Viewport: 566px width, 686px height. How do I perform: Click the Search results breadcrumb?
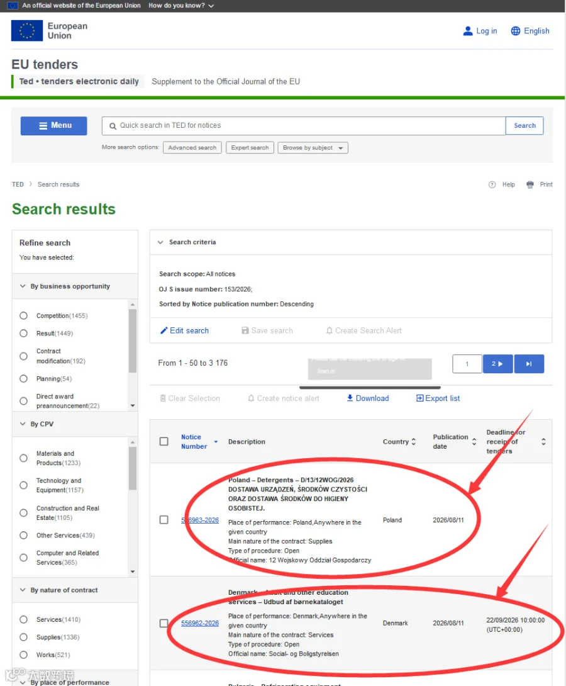coord(58,184)
